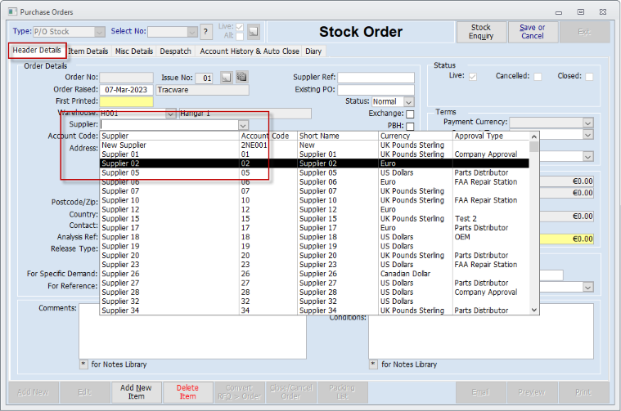Click the Email button
Image resolution: width=621 pixels, height=411 pixels.
[x=481, y=392]
